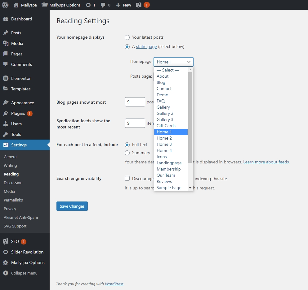Image resolution: width=308 pixels, height=290 pixels.
Task: Collapse the Homepage dropdown showing Home 1
Action: coord(173,62)
